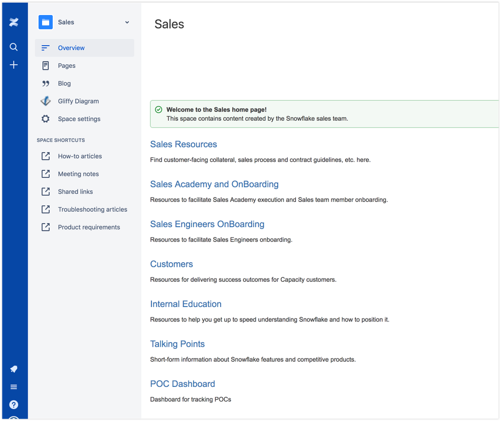This screenshot has height=421, width=501.
Task: Open the POC Dashboard link
Action: tap(183, 384)
